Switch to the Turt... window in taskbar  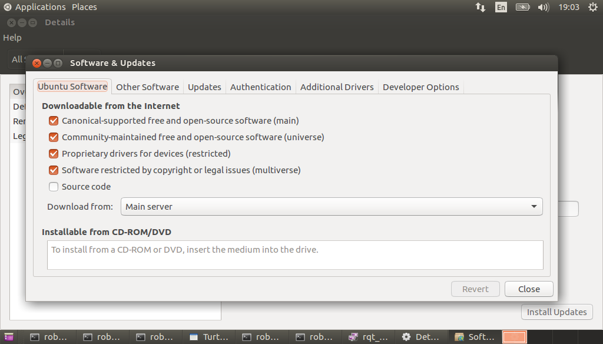coord(209,337)
